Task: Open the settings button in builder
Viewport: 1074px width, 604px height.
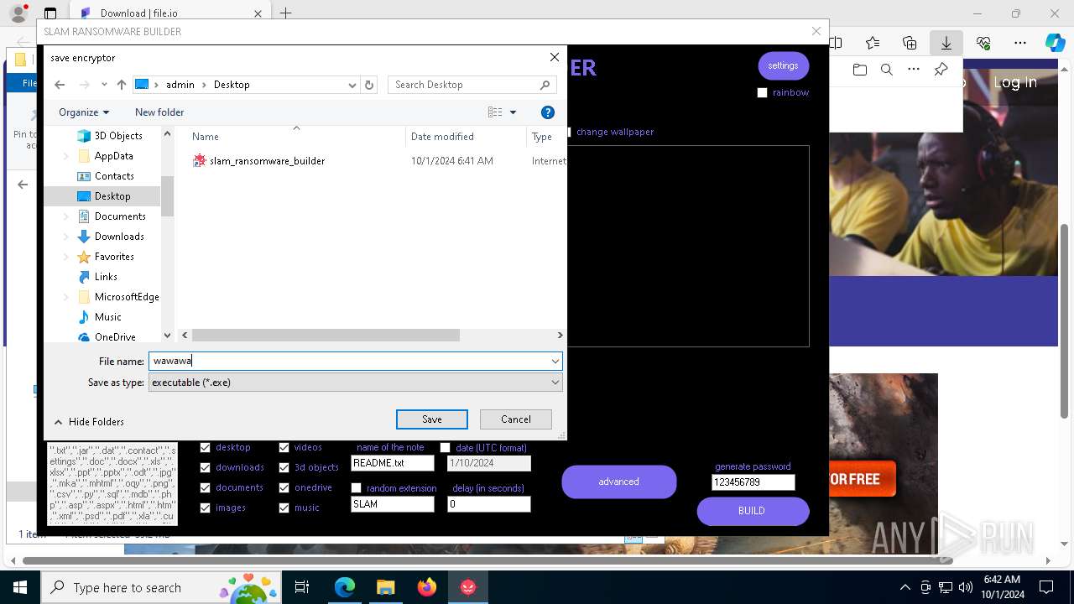Action: [783, 66]
